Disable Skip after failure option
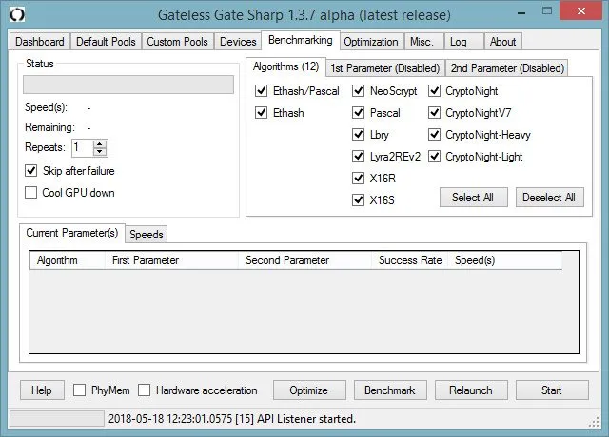 pos(30,171)
